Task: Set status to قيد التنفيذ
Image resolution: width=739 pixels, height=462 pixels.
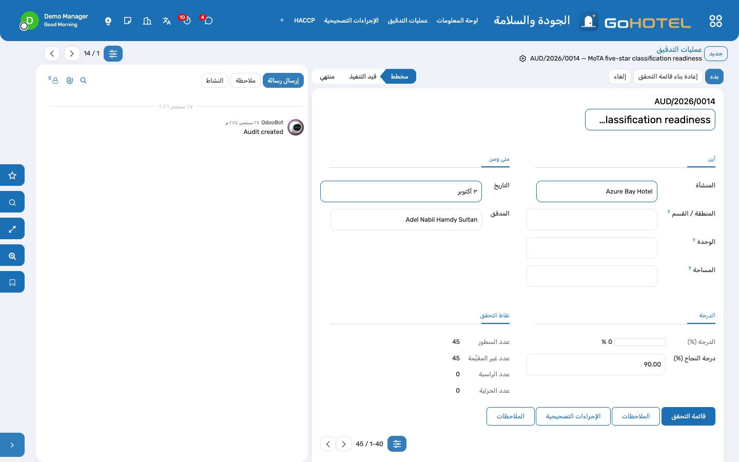Action: pos(363,76)
